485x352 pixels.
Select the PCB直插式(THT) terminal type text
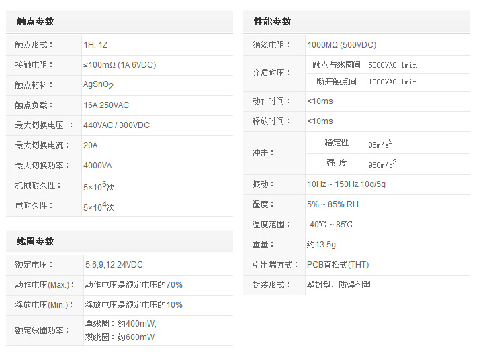point(338,265)
